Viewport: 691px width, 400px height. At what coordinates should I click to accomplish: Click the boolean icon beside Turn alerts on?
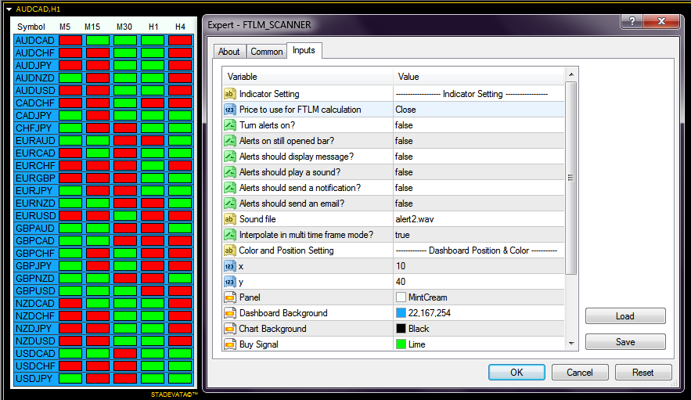[229, 125]
